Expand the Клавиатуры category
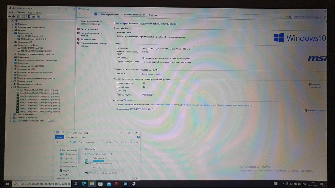 (x=12, y=57)
